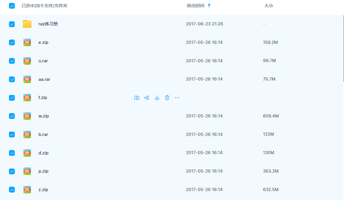Click the download icon on f.zip row

coord(157,97)
